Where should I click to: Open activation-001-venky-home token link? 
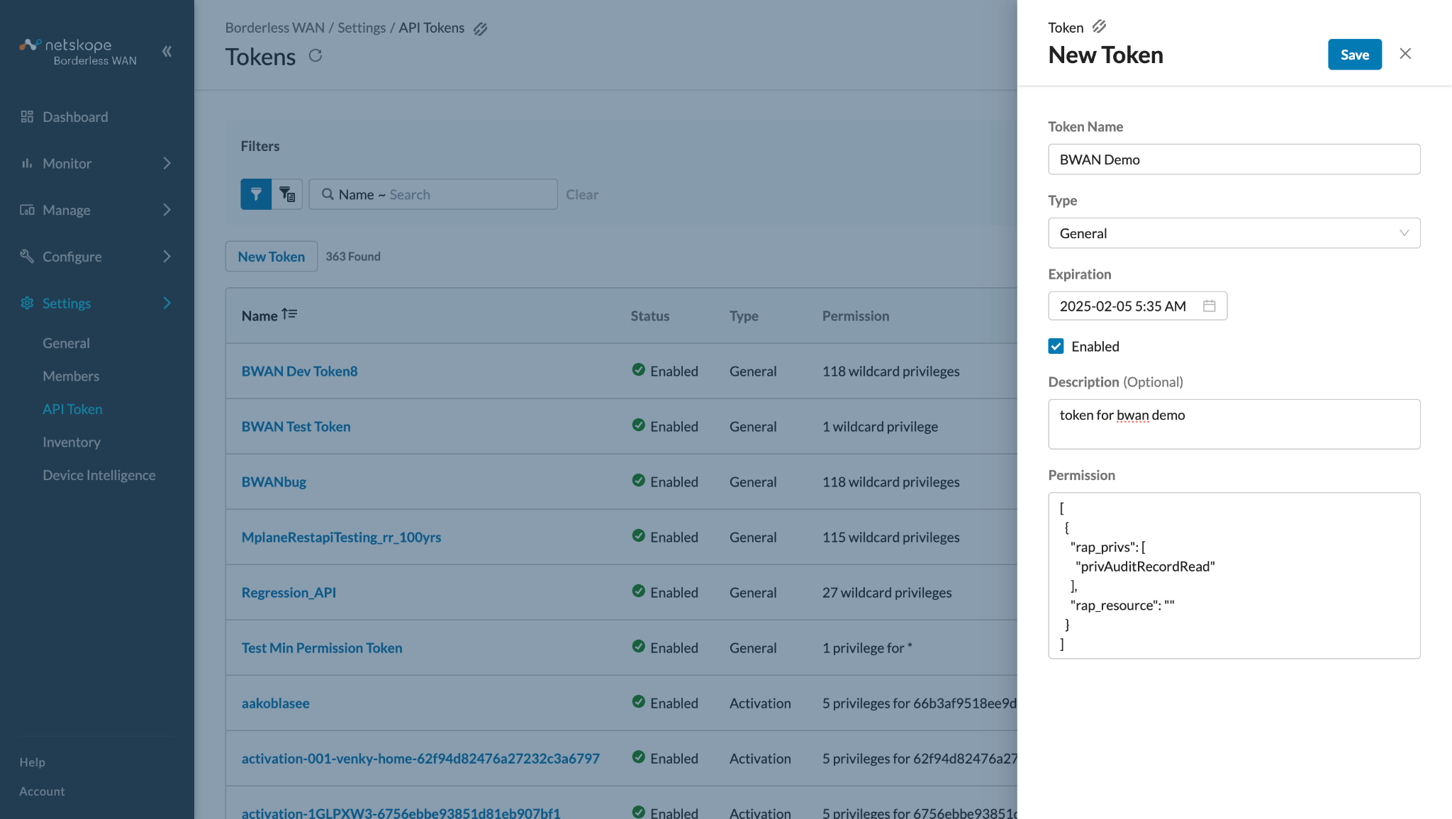click(x=420, y=758)
